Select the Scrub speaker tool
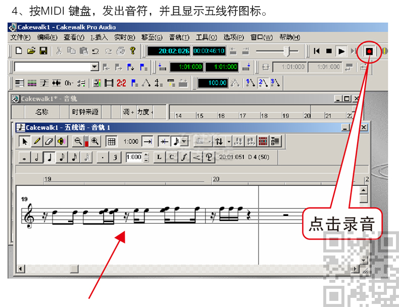The width and height of the screenshot is (399, 307). [61, 141]
